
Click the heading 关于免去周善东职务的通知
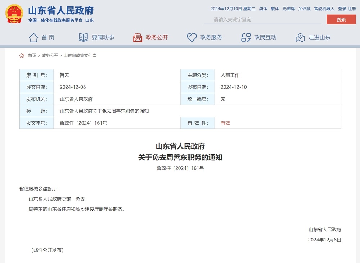[x=180, y=158]
